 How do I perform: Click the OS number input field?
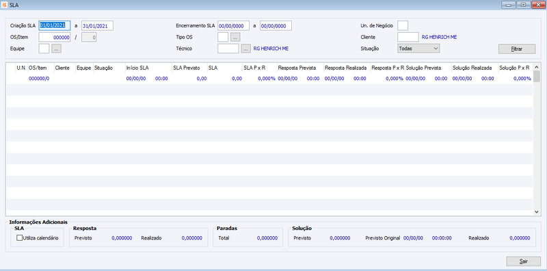click(x=55, y=37)
